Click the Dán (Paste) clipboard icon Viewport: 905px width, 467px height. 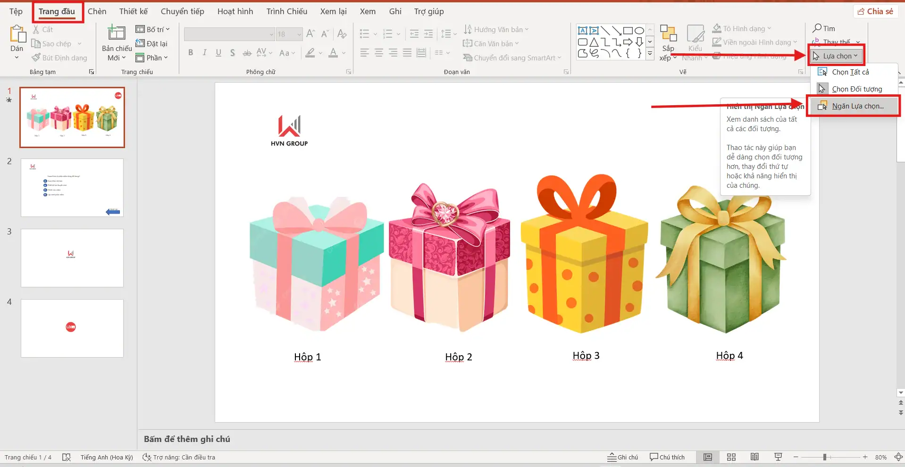tap(17, 35)
